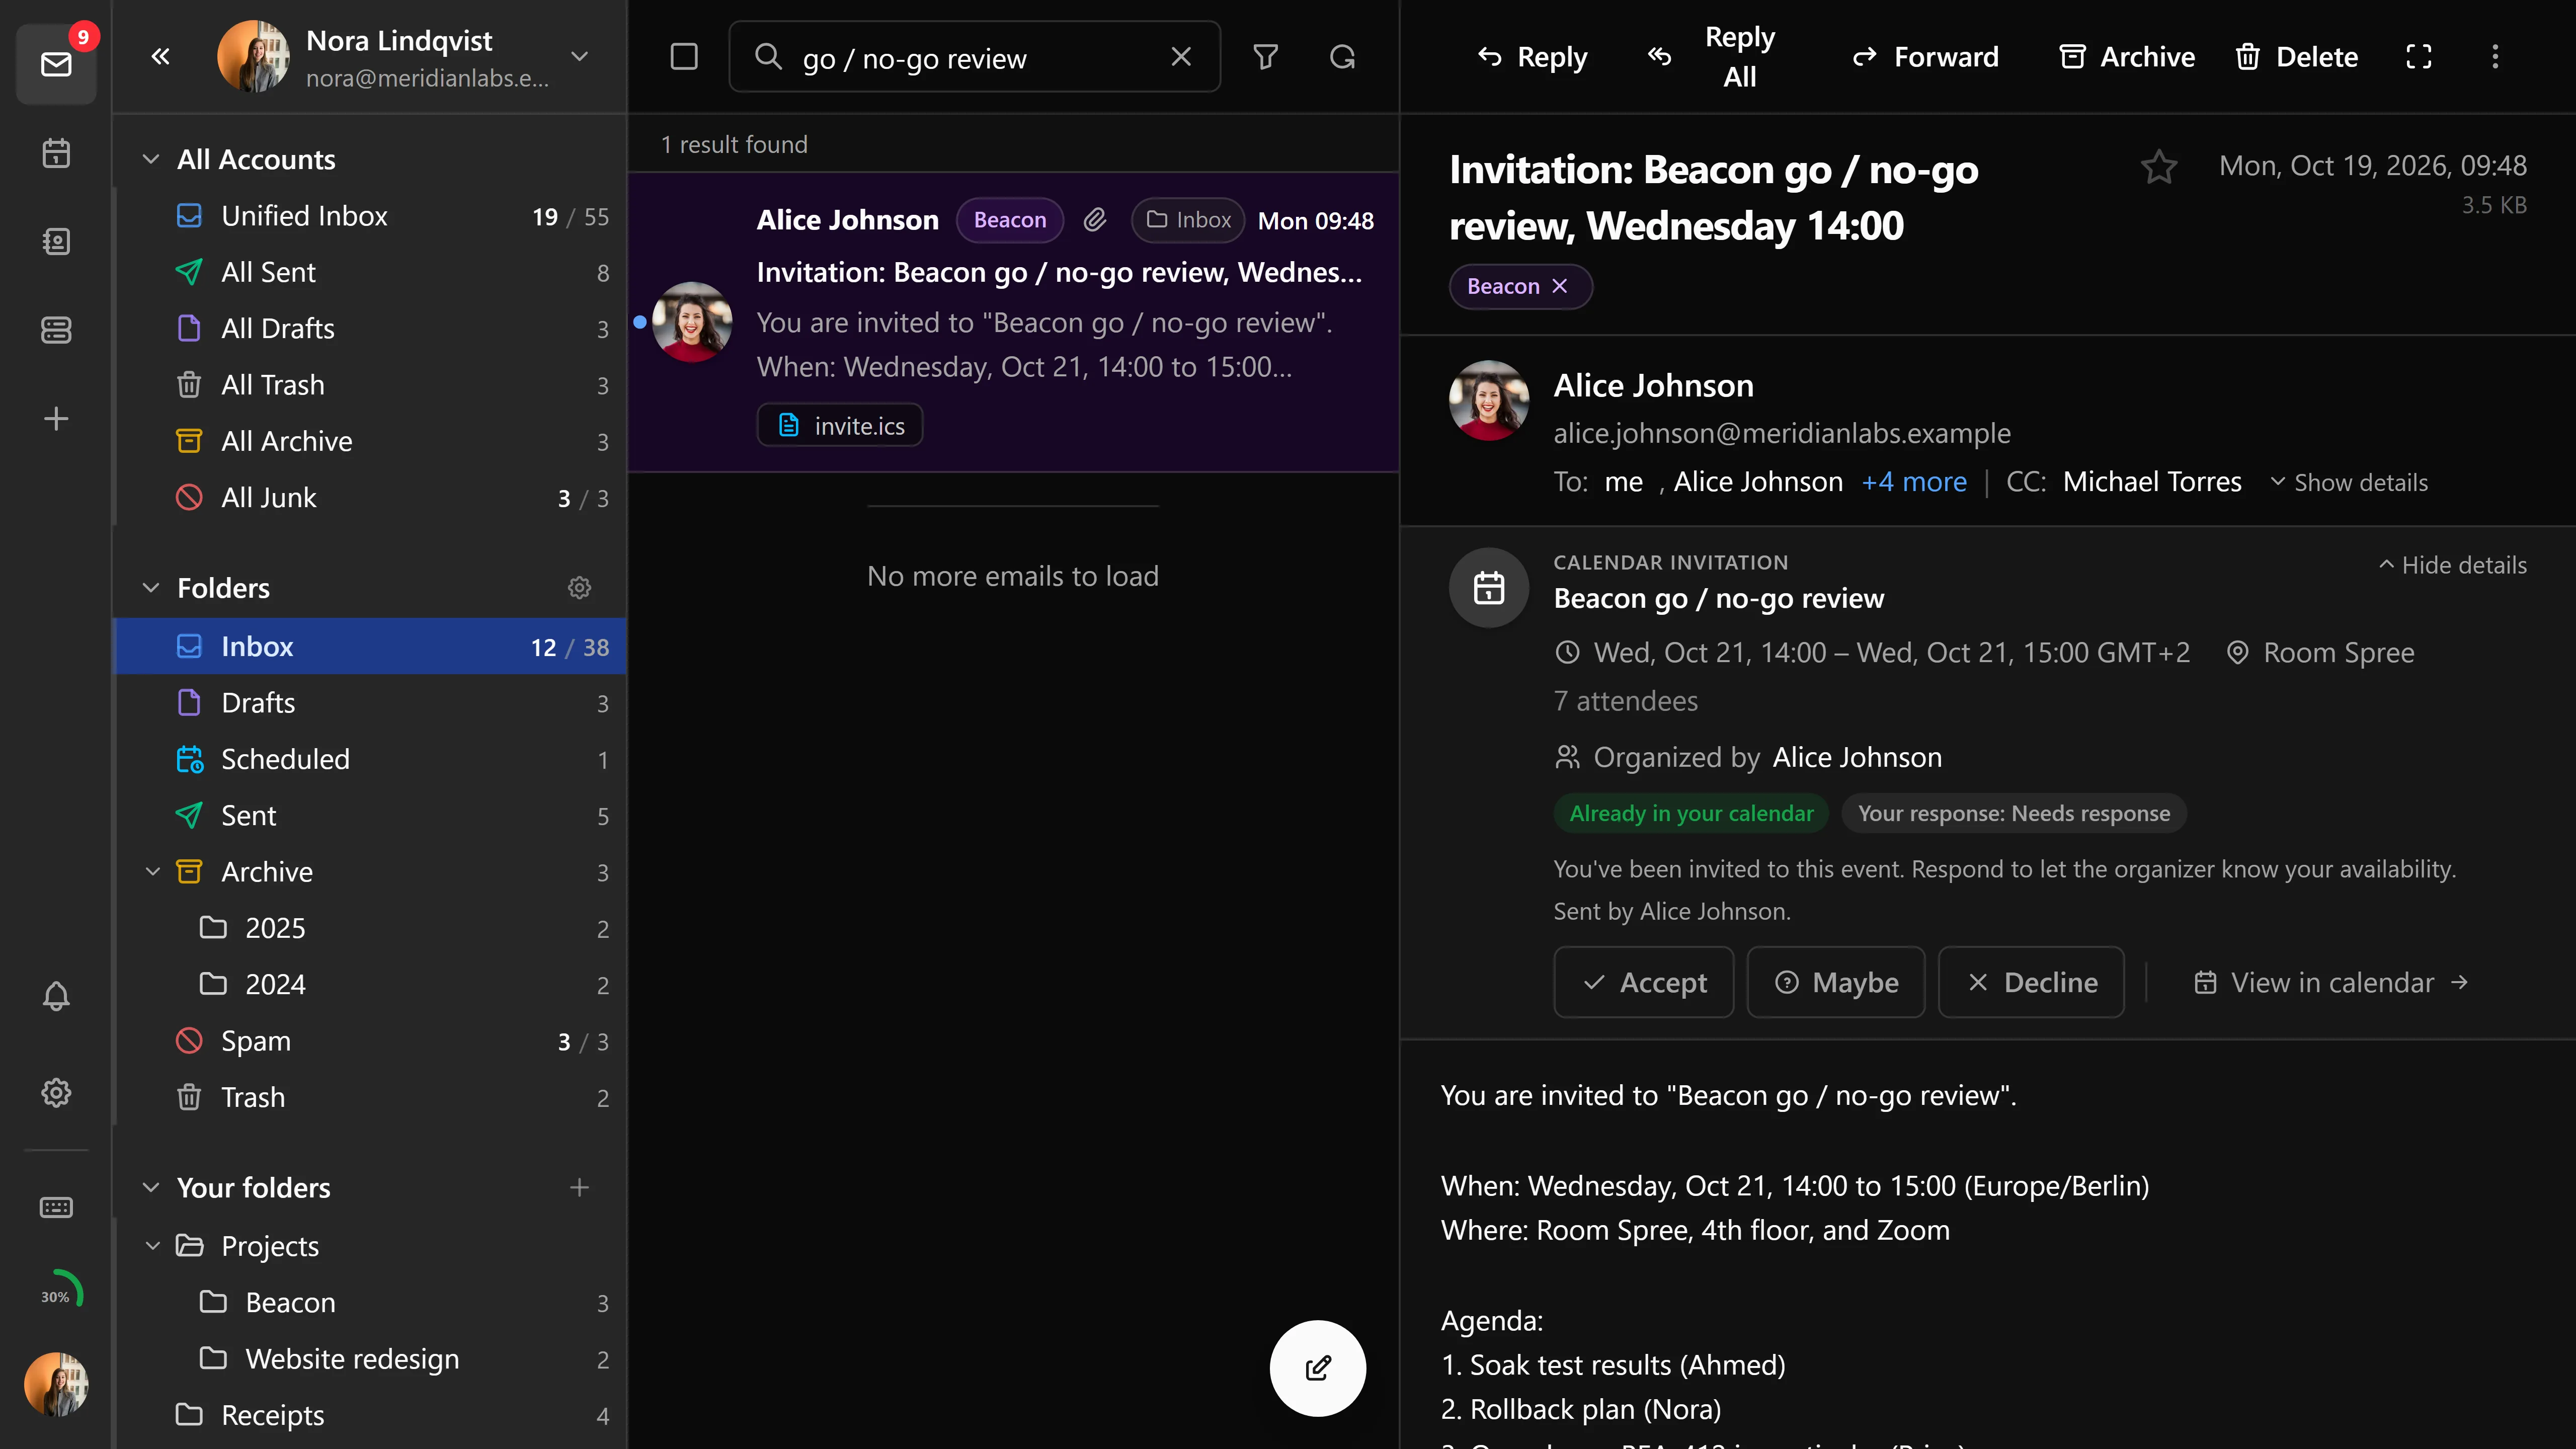Open the calendar view in sidebar
This screenshot has width=2576, height=1449.
56,153
